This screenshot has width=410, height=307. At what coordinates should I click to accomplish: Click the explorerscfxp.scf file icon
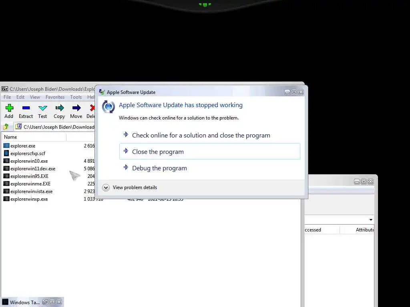tap(6, 153)
